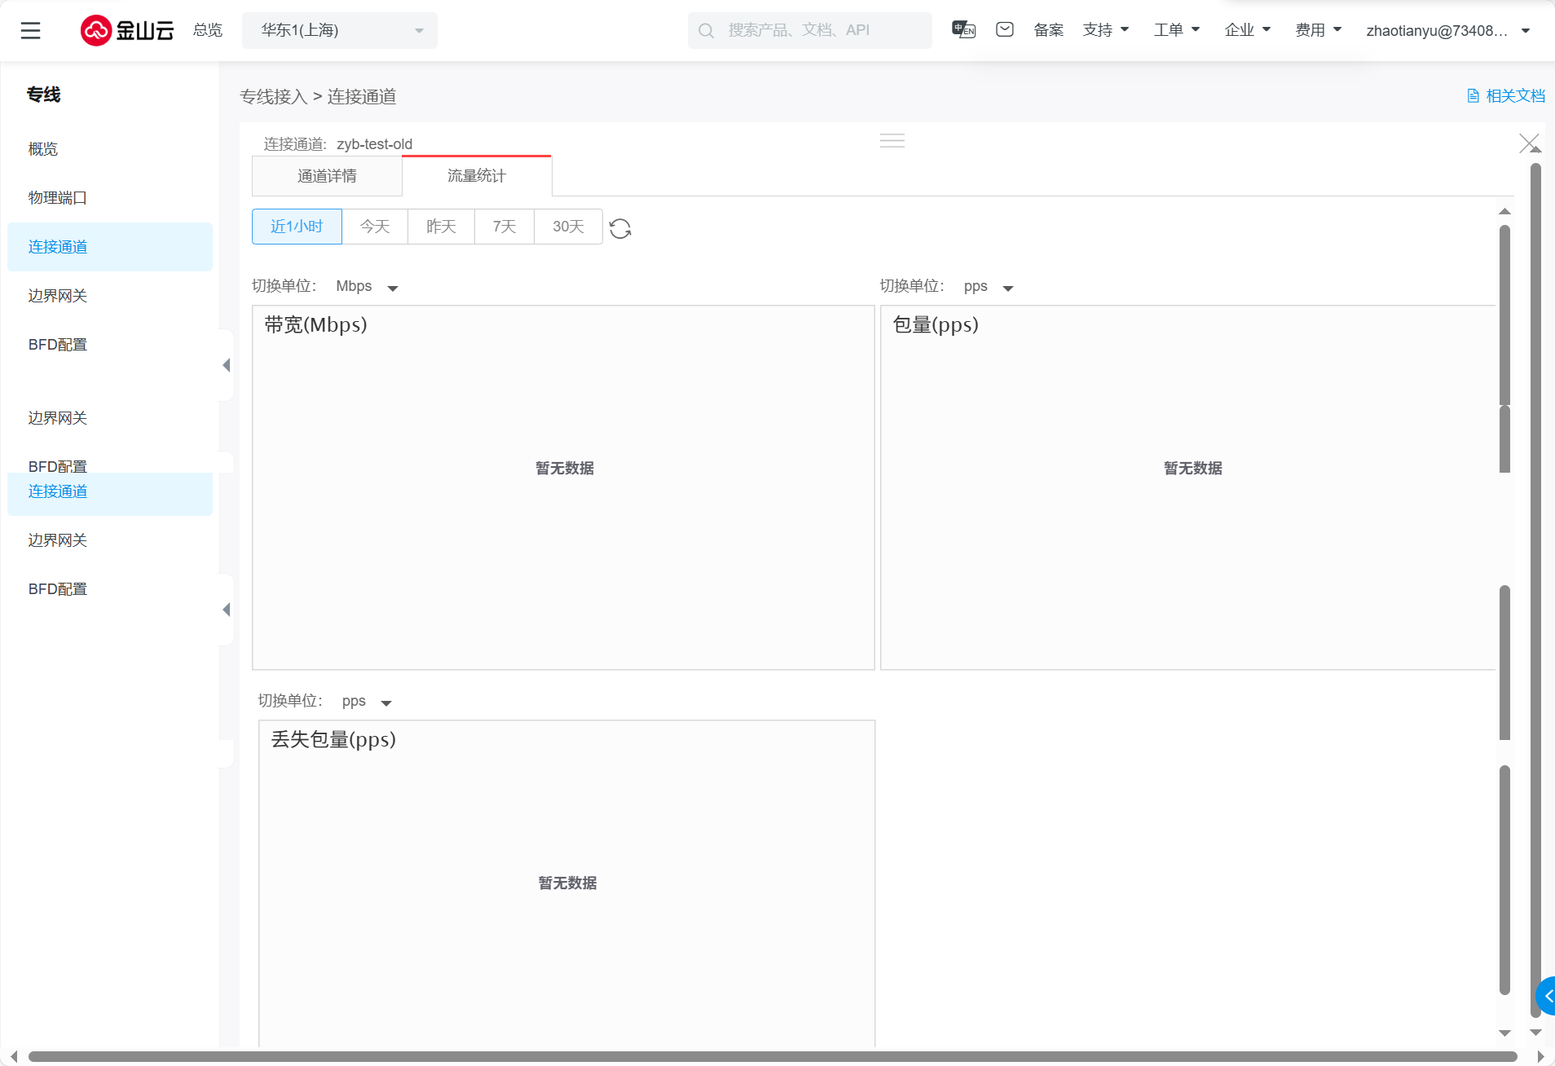Viewport: 1555px width, 1066px height.
Task: Open 概览 in the sidebar
Action: (110, 149)
